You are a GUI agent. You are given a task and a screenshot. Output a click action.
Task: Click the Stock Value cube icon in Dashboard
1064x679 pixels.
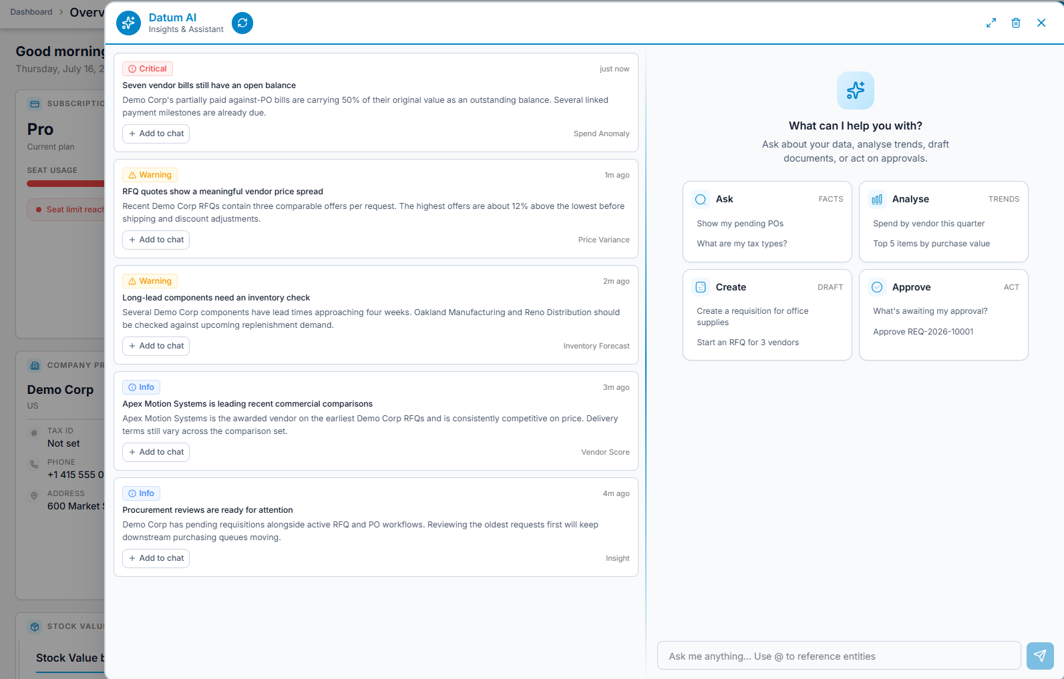pyautogui.click(x=35, y=626)
